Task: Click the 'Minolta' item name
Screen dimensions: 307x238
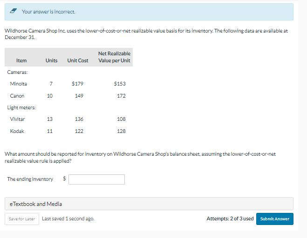Action: 19,84
